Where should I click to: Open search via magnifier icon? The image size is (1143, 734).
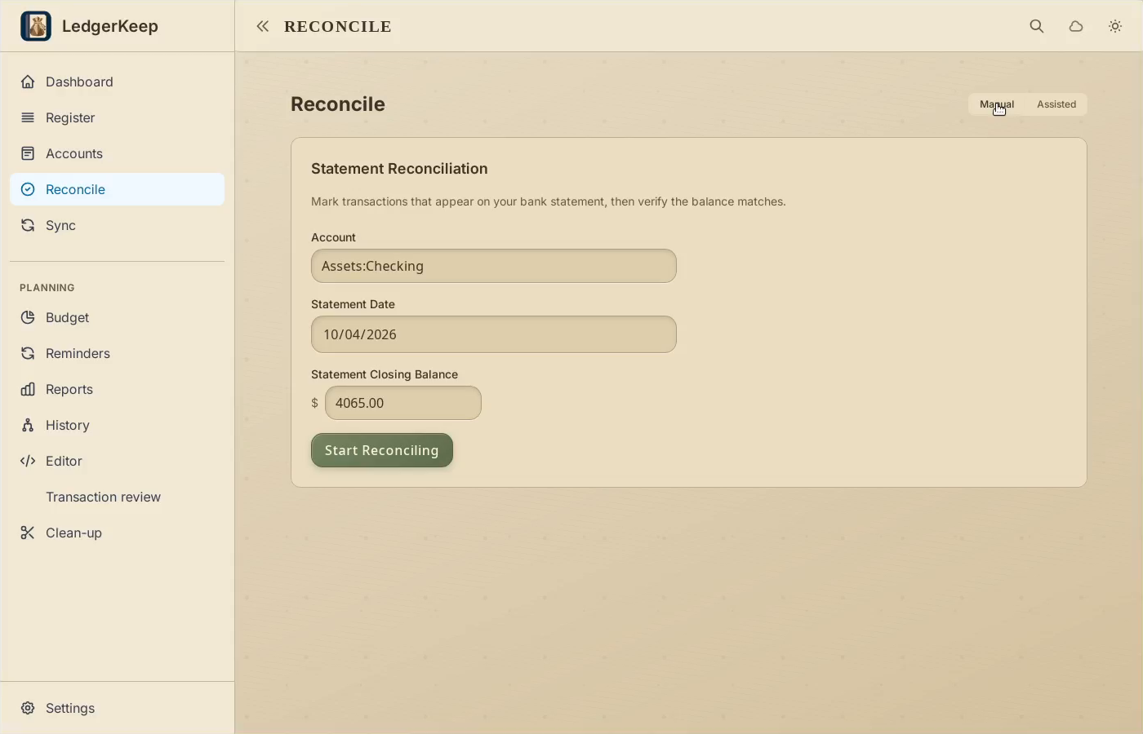click(1037, 26)
